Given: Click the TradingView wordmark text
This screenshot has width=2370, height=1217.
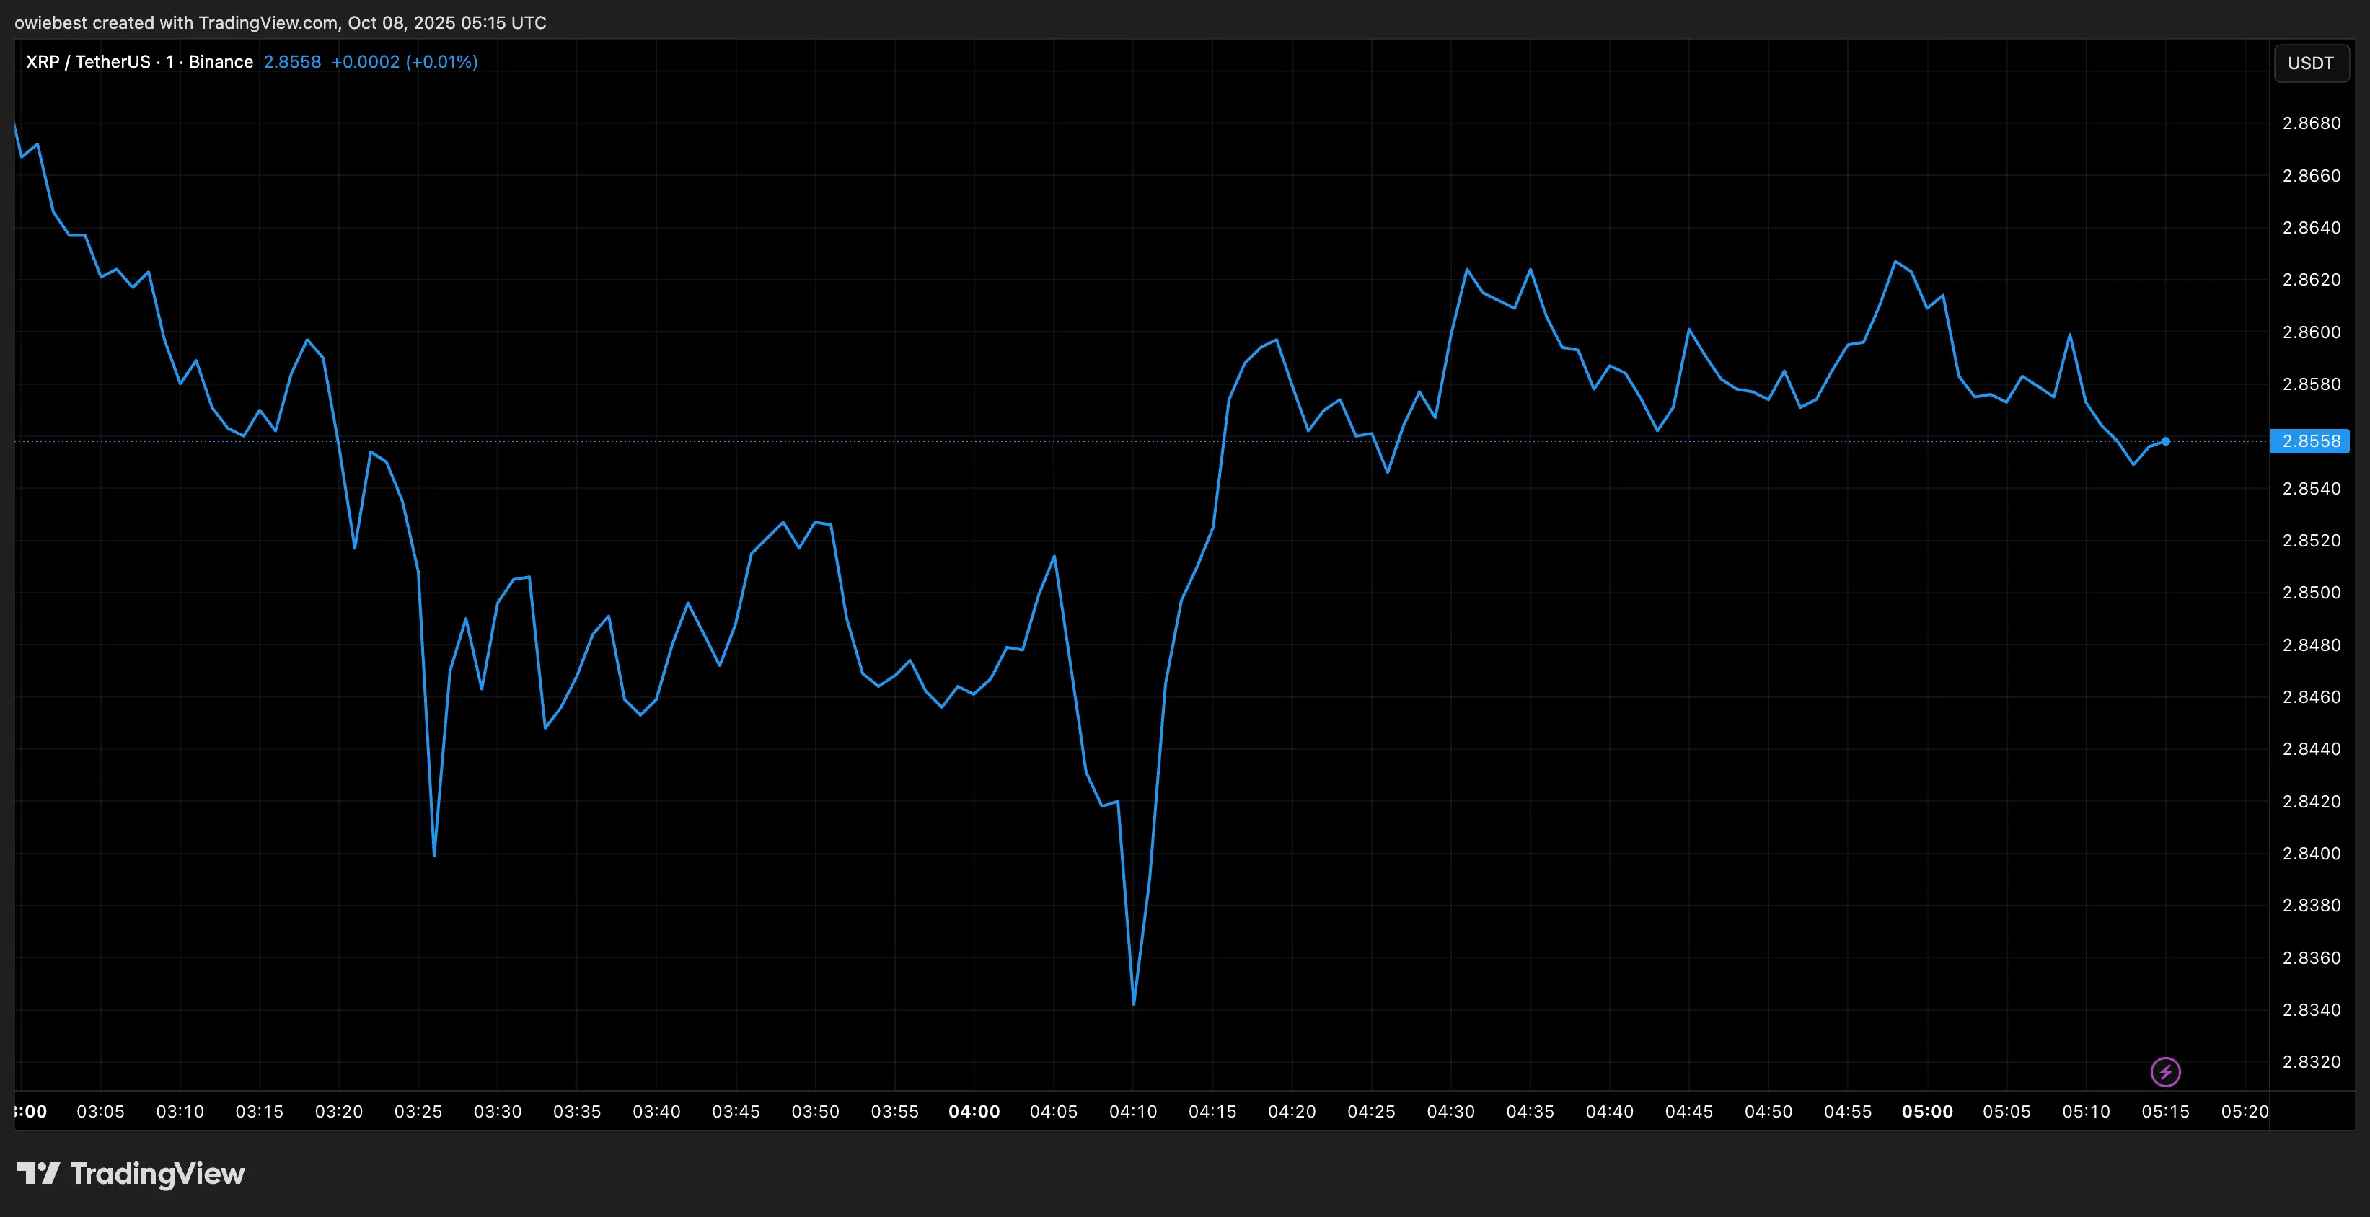Looking at the screenshot, I should (157, 1174).
